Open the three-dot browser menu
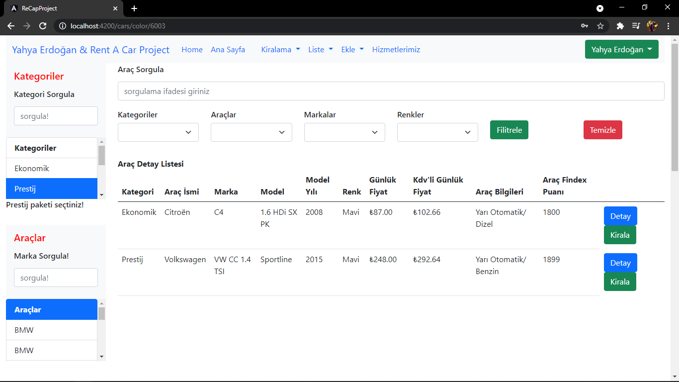679x382 pixels. click(669, 26)
